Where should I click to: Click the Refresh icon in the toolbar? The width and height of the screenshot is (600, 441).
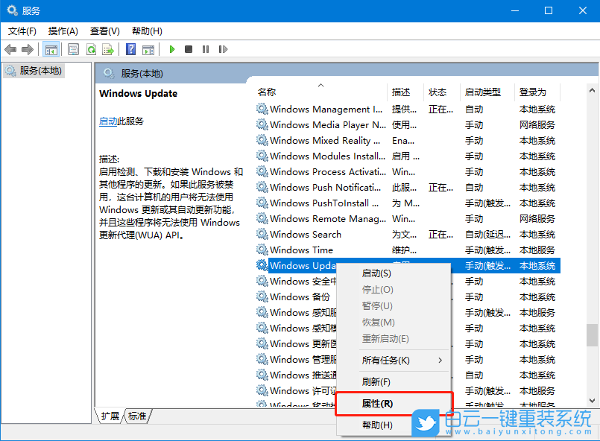tap(91, 49)
